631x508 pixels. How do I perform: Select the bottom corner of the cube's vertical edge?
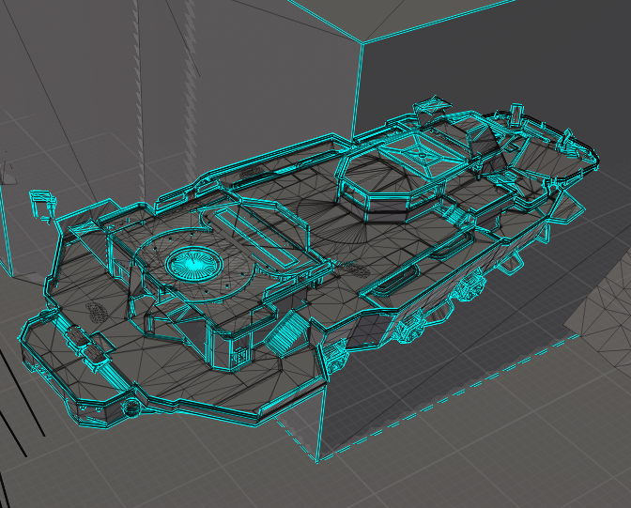317,460
